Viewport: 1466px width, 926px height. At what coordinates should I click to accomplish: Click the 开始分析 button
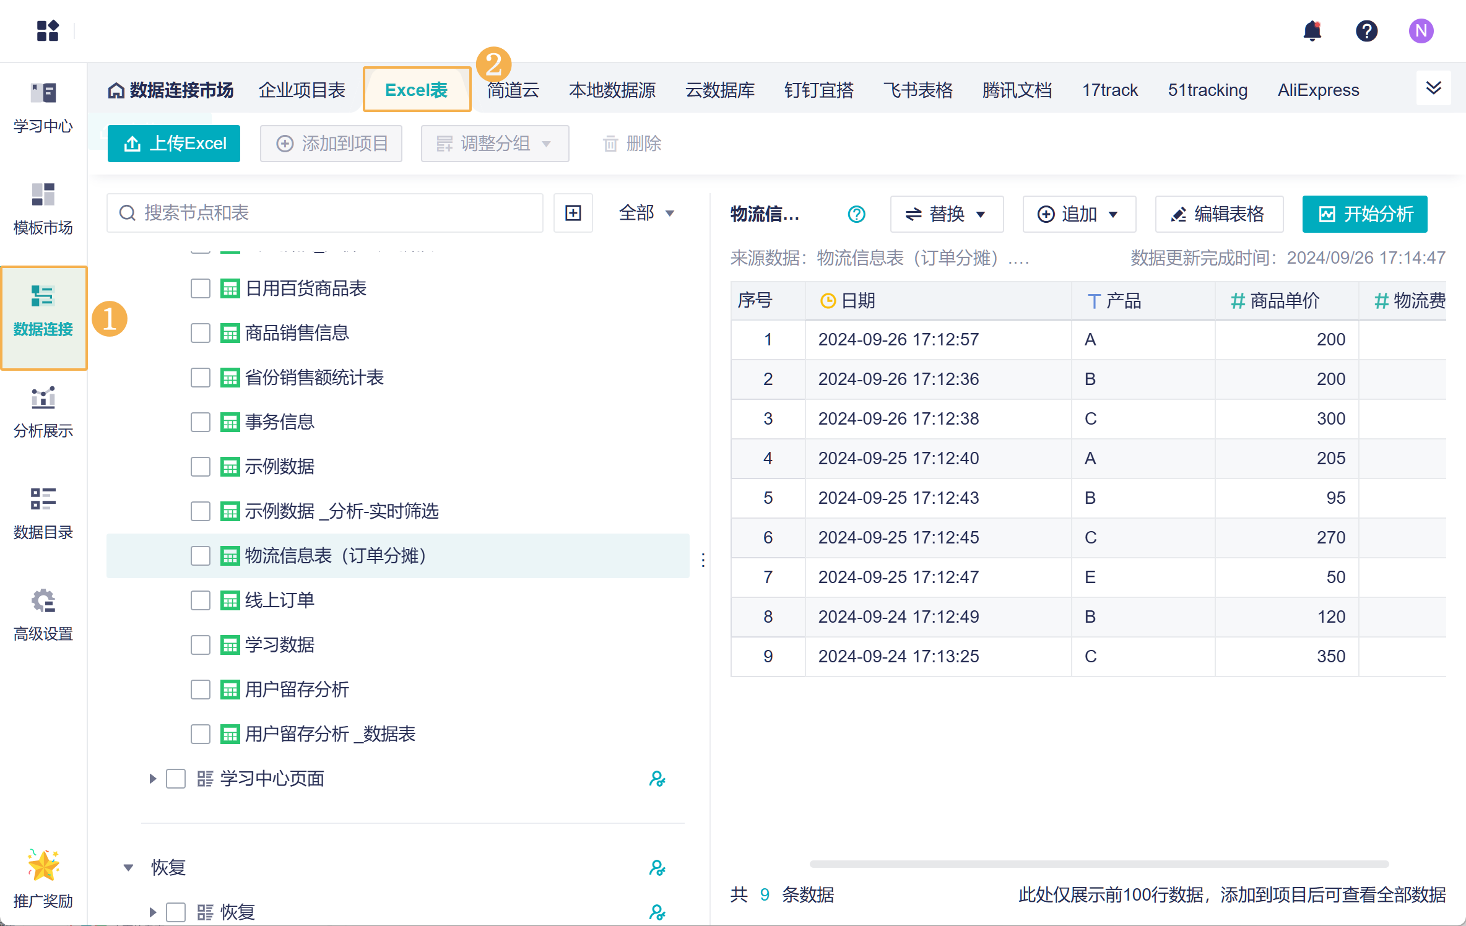click(1364, 214)
